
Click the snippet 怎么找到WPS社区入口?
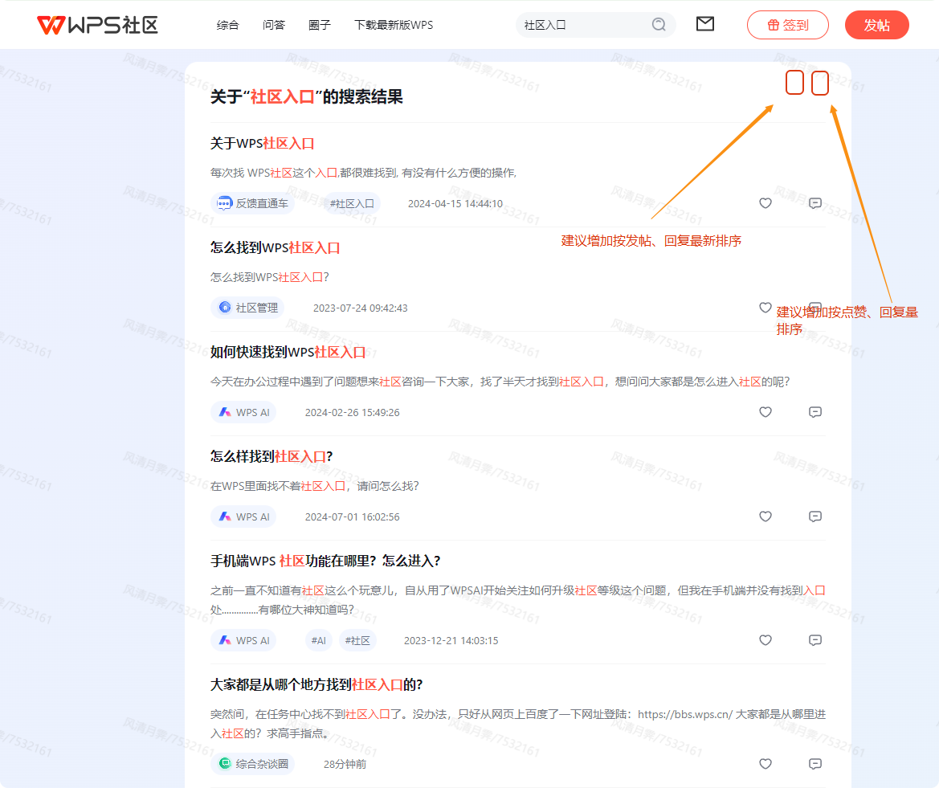(269, 277)
